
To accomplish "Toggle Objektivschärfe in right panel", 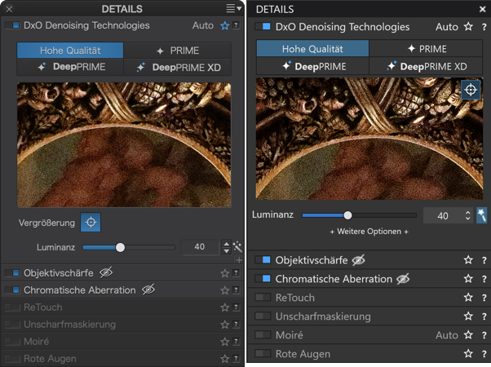I will click(263, 260).
